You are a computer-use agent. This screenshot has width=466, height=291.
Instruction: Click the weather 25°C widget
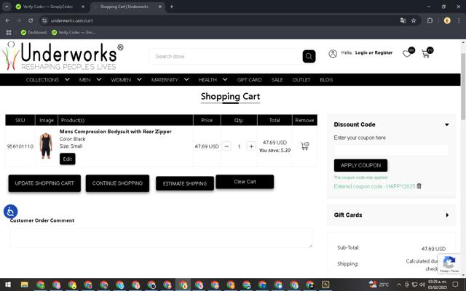[x=379, y=284]
